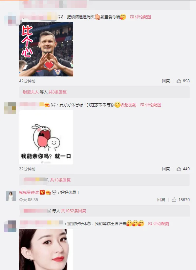This screenshot has width=196, height=270.
Task: View the 比个心 heart gesture image
Action: 46,49
